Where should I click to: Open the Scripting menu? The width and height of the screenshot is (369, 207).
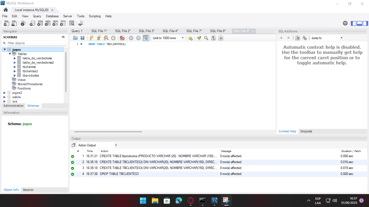[95, 16]
